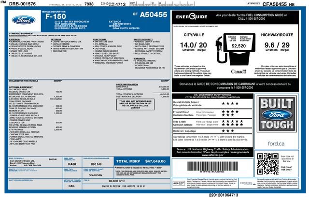Click the Price Information heading
This screenshot has height=200, width=309.
click(127, 84)
